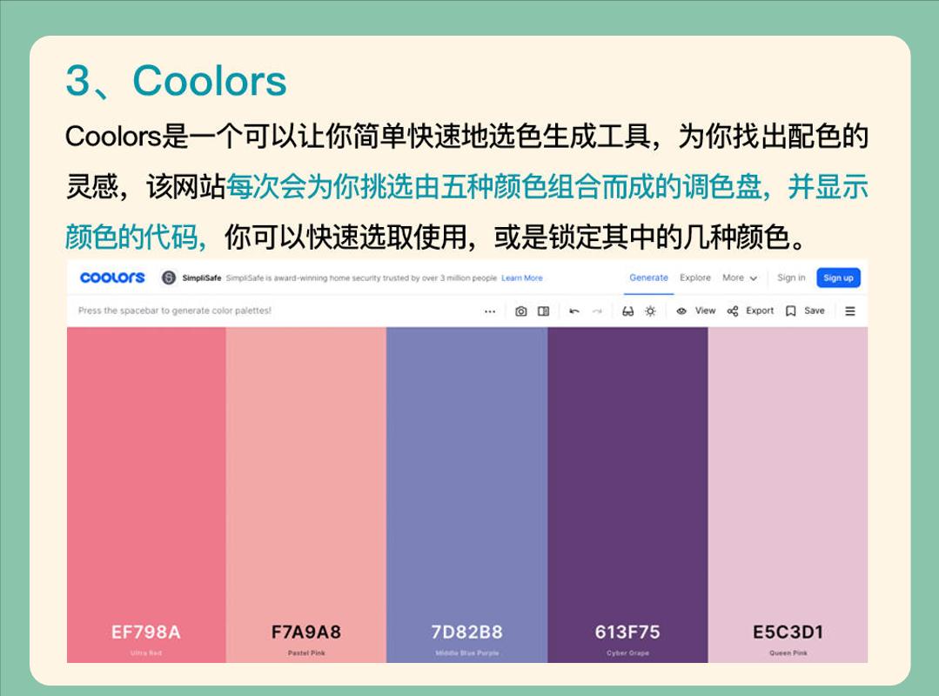
Task: Click the Export label
Action: [x=760, y=311]
